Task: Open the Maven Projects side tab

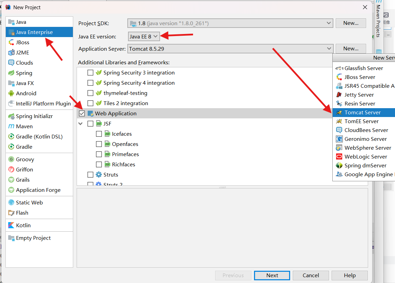Action: [378, 20]
